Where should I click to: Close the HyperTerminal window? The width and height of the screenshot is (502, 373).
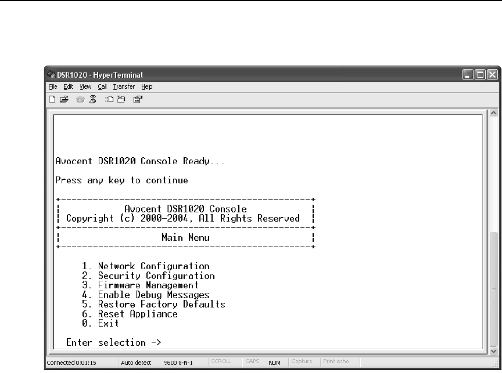coord(492,75)
